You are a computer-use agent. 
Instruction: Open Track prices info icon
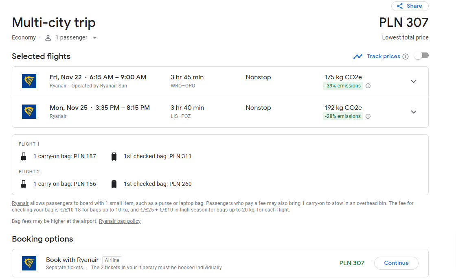click(406, 57)
